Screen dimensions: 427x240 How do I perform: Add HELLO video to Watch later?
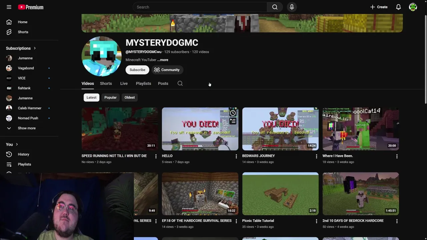point(233,113)
